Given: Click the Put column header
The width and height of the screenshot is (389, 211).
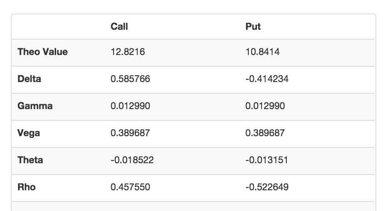Looking at the screenshot, I should coord(253,27).
